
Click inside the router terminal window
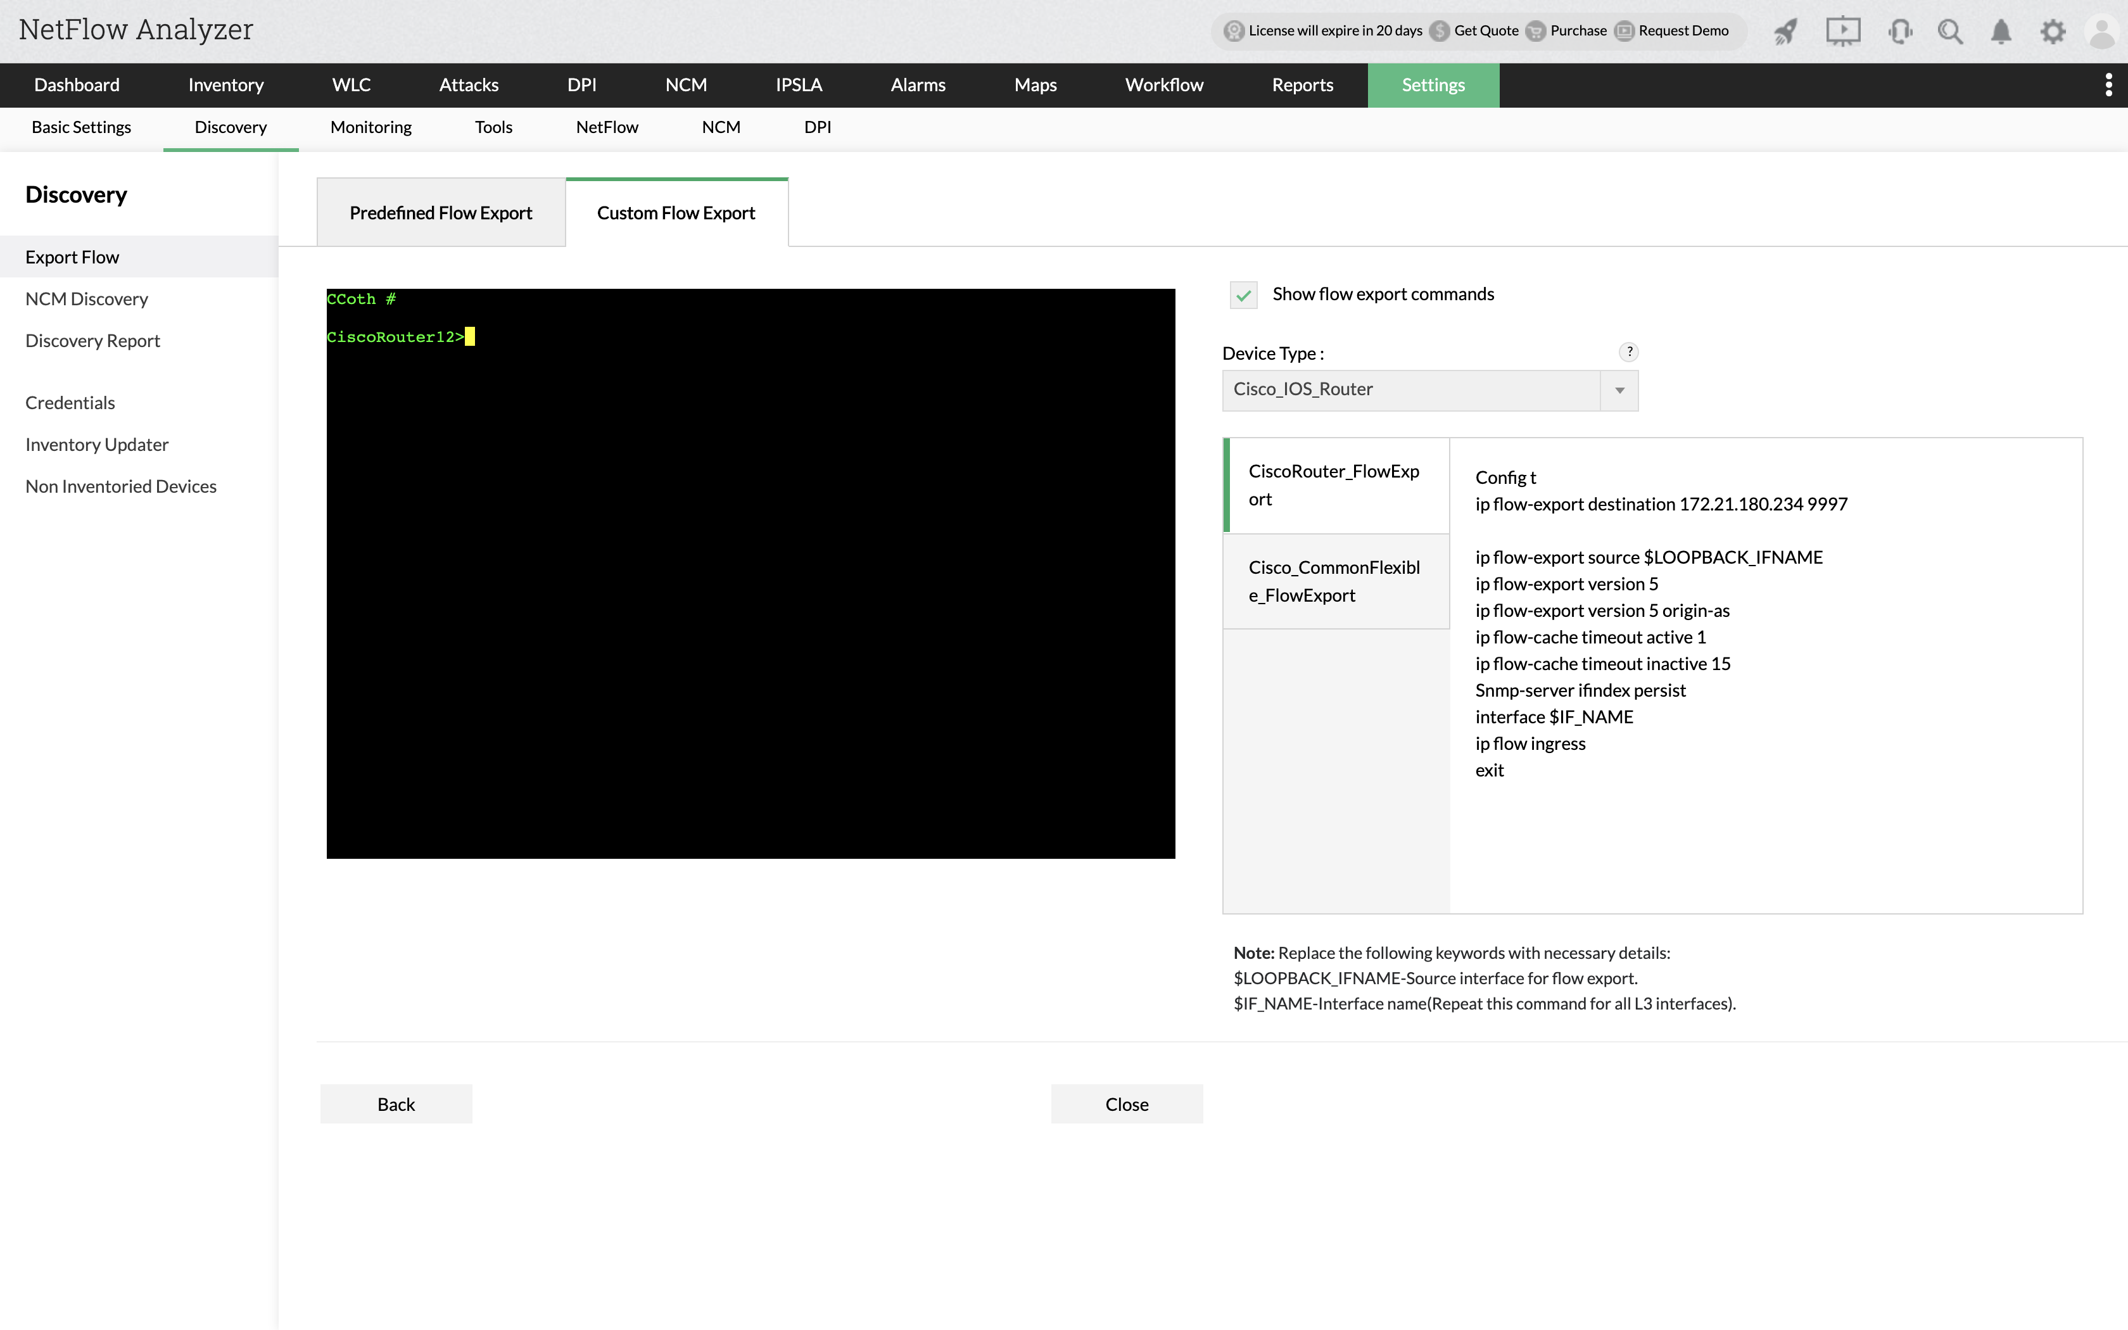[x=750, y=573]
